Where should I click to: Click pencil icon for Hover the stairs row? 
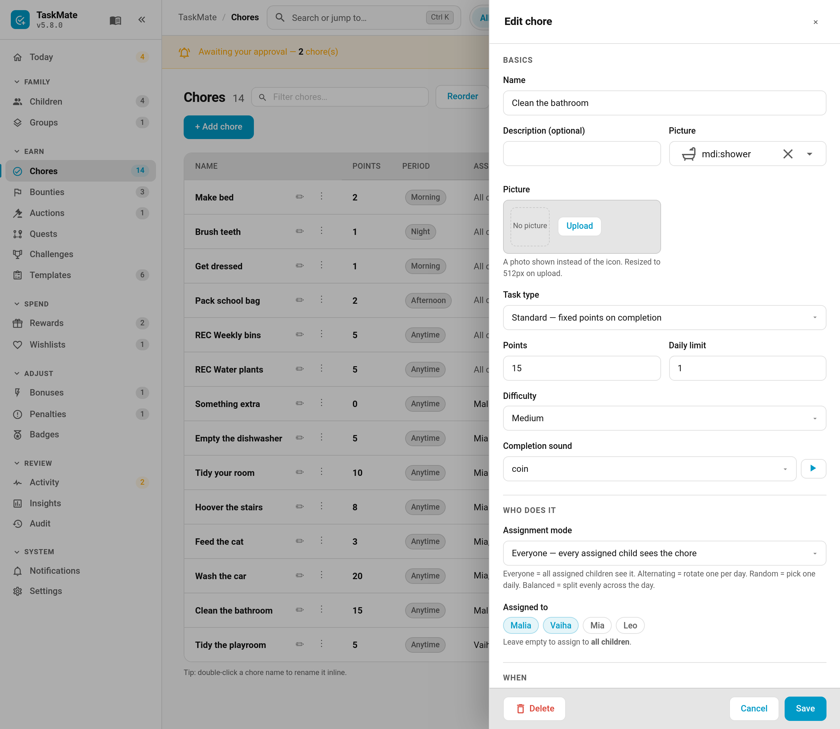coord(299,507)
